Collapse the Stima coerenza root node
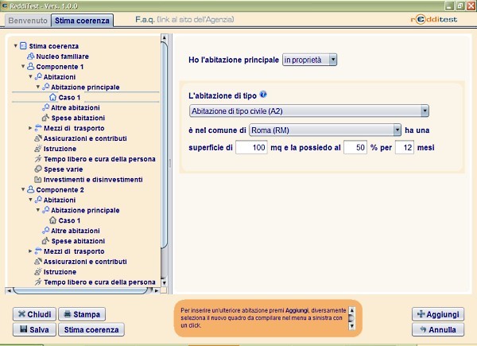Image resolution: width=477 pixels, height=346 pixels. (x=16, y=46)
